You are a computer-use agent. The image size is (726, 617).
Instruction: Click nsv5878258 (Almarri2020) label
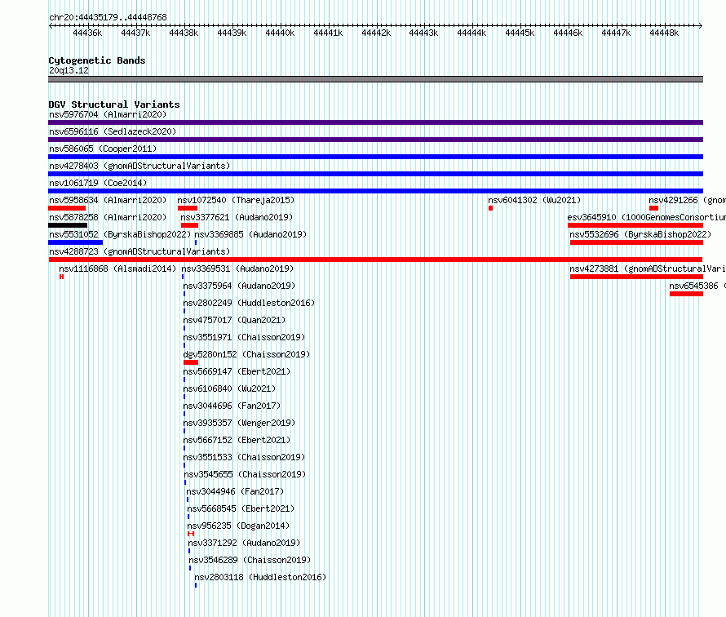point(108,217)
